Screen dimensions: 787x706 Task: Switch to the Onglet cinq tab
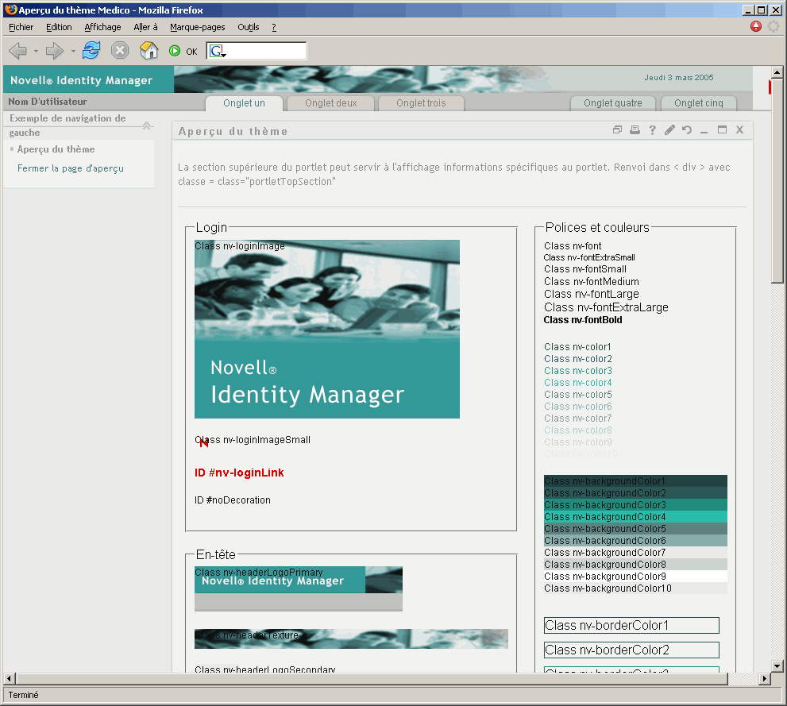pos(699,103)
